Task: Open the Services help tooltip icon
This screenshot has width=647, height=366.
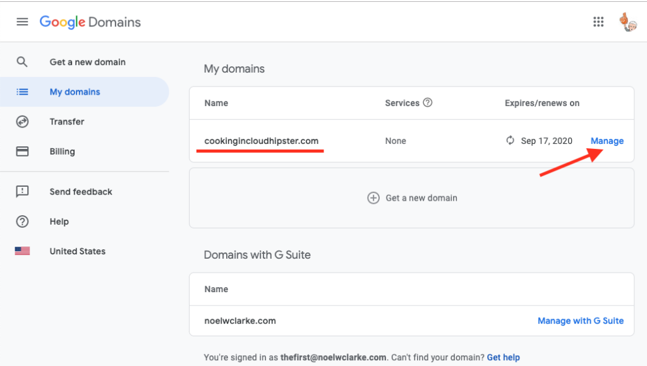Action: 428,103
